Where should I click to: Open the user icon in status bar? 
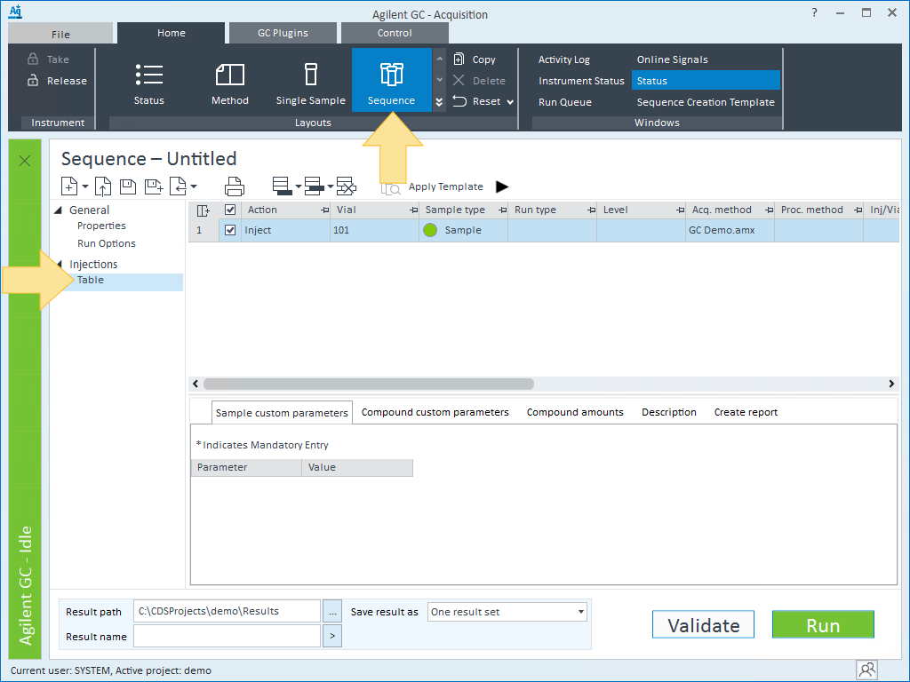[x=866, y=670]
